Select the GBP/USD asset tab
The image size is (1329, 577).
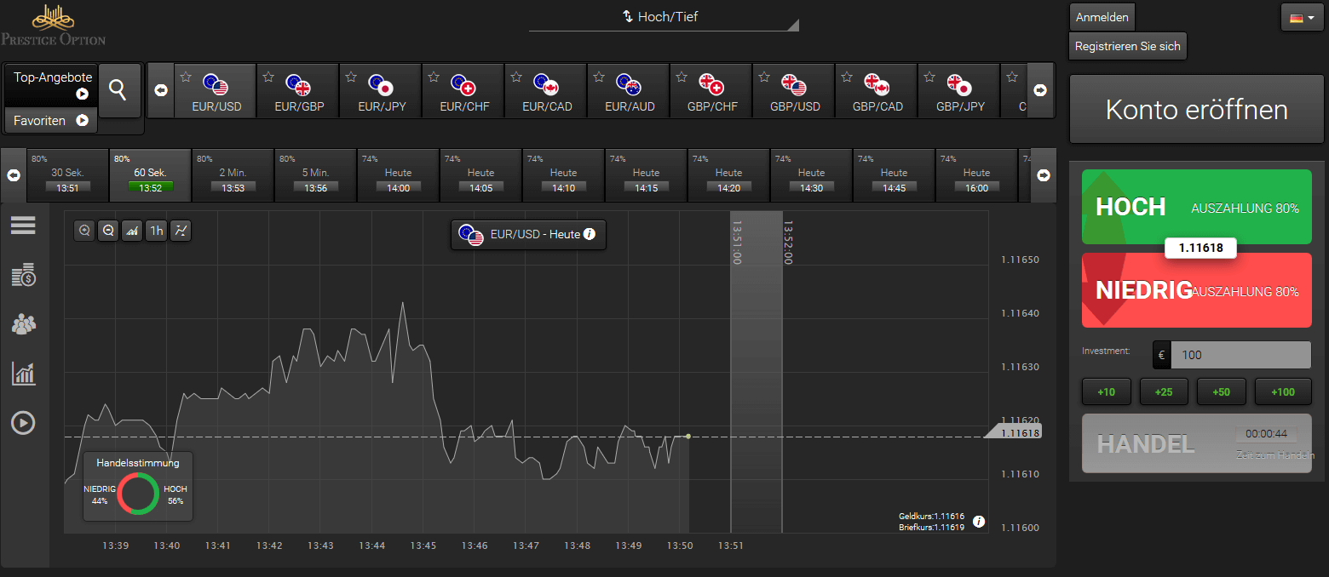click(794, 91)
